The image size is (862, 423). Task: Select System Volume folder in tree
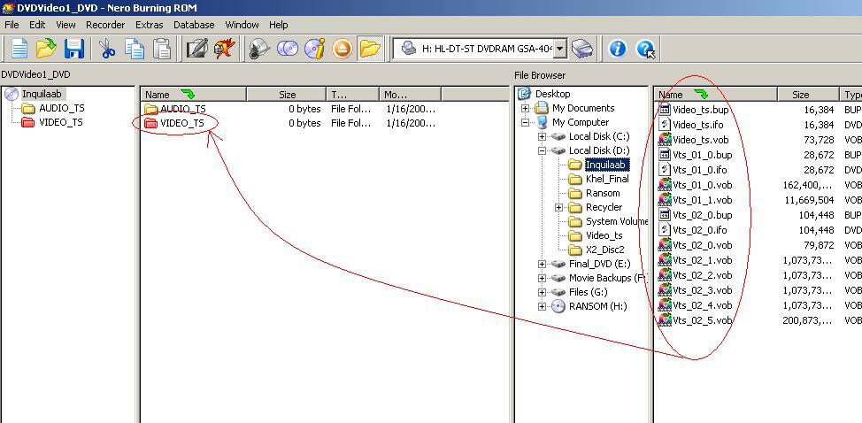click(x=617, y=221)
